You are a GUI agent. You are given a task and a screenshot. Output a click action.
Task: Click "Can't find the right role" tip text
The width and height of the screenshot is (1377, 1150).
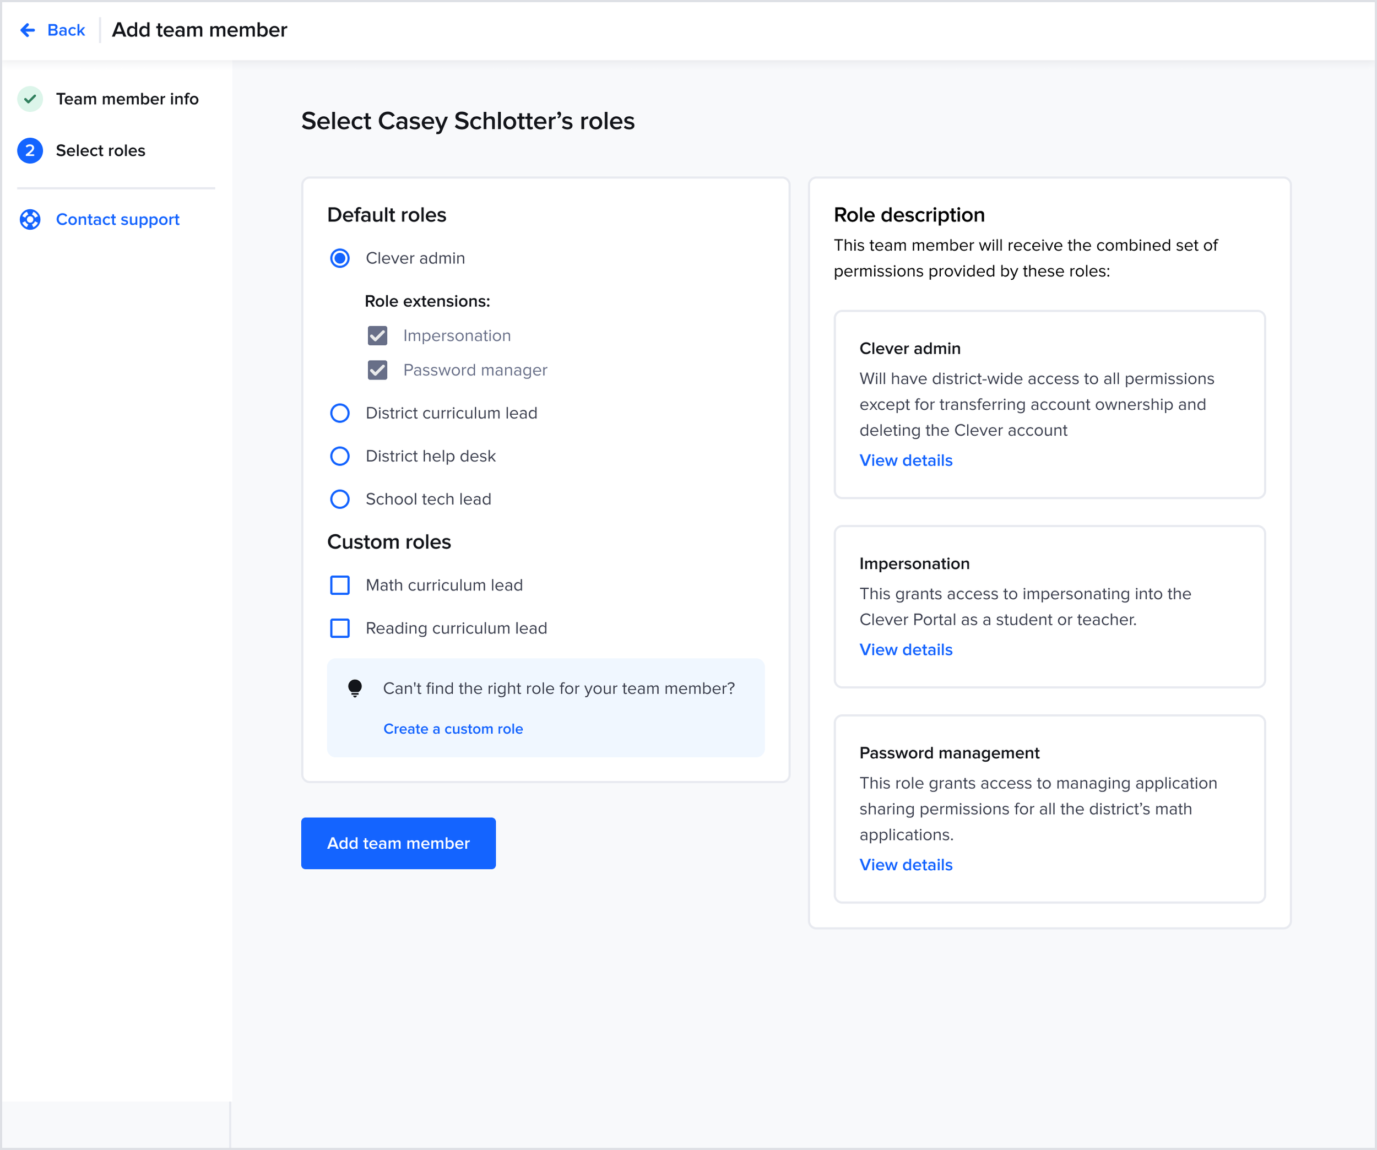559,688
